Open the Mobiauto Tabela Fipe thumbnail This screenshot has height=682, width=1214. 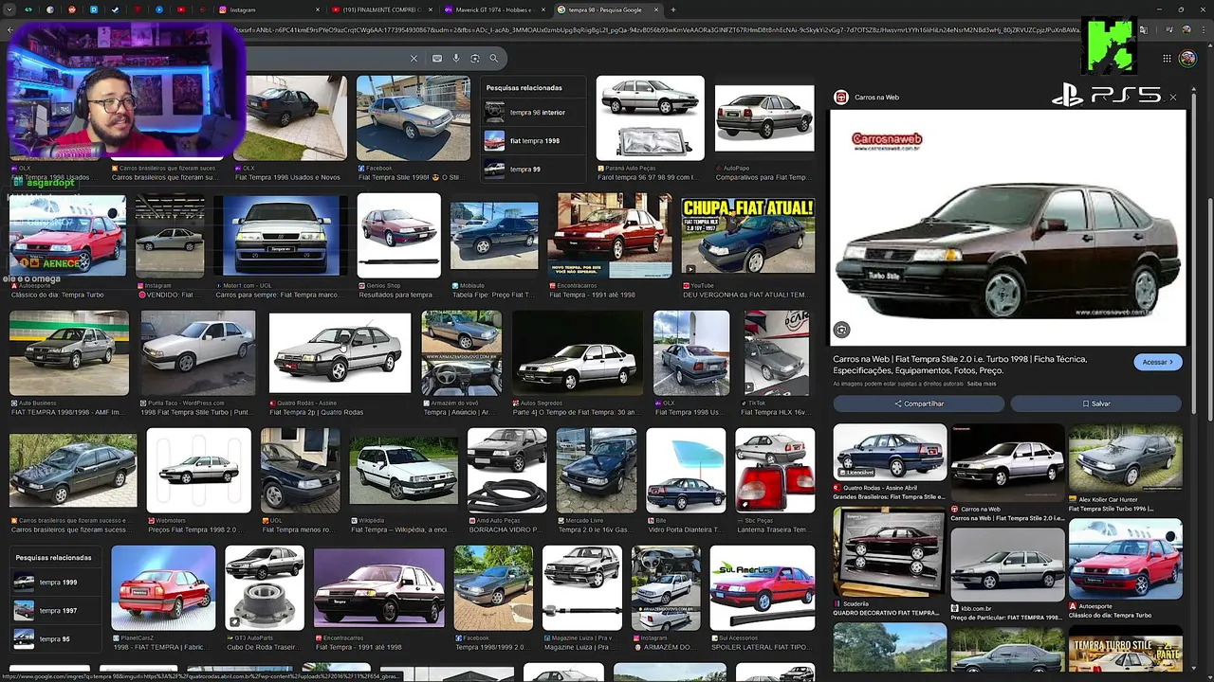[x=494, y=236]
